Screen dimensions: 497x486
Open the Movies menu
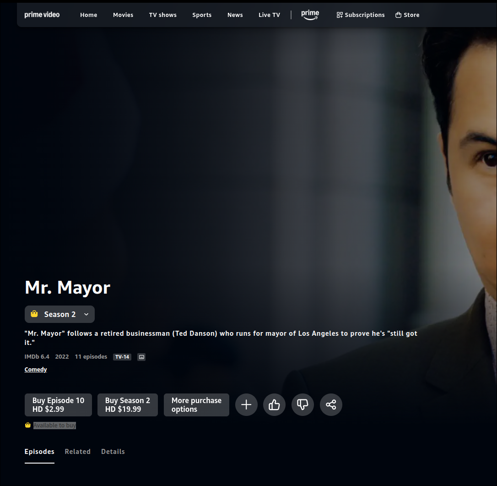tap(123, 15)
